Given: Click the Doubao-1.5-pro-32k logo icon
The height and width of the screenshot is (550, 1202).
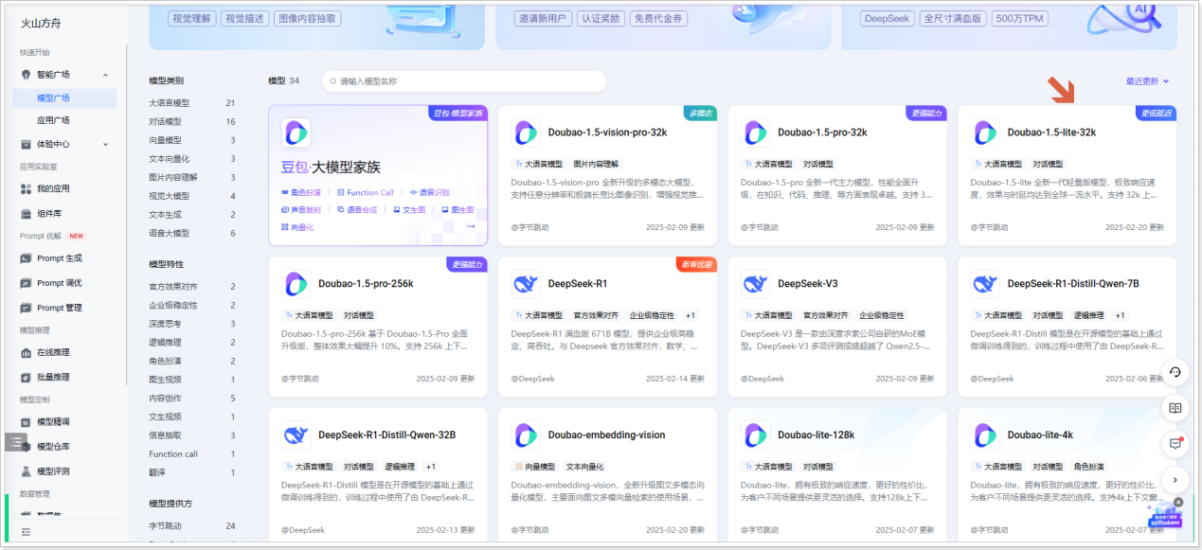Looking at the screenshot, I should click(x=756, y=133).
